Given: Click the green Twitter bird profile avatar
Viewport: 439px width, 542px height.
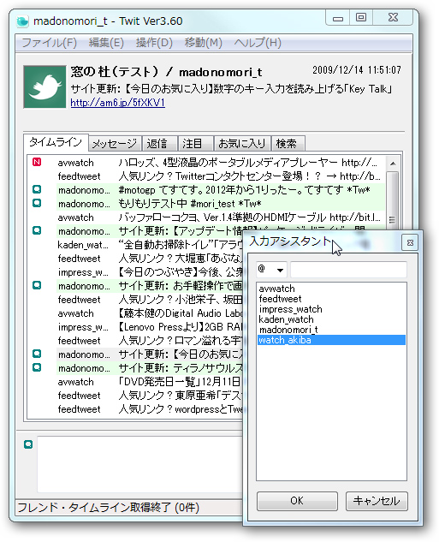Looking at the screenshot, I should tap(44, 87).
